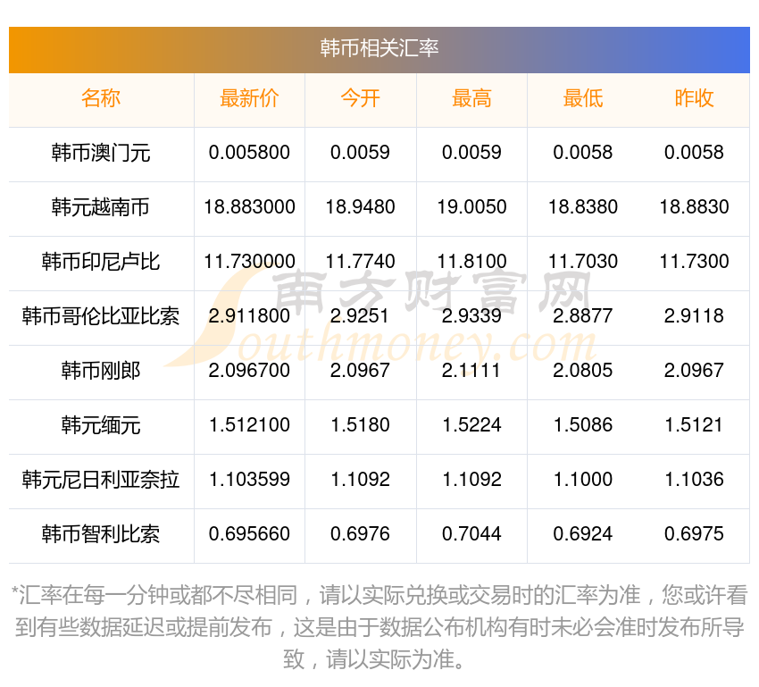Select the 名称 column header
759x687 pixels.
pos(101,98)
